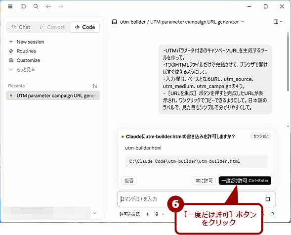
Task: Toggle the sidebar panel icon
Action: click(23, 6)
